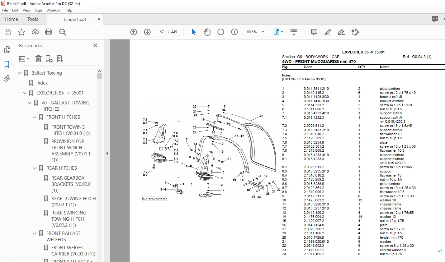The height and width of the screenshot is (262, 445).
Task: Click the find bookmark icon
Action: tap(60, 59)
